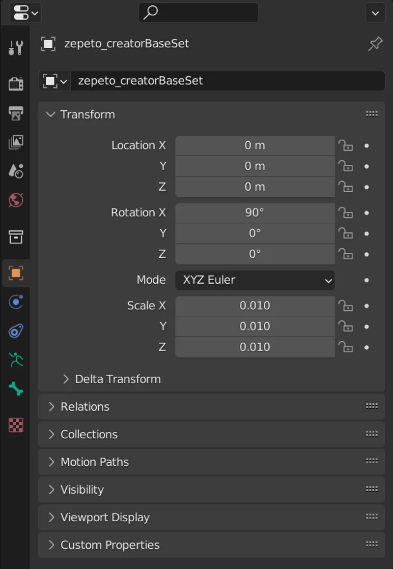Click the Scale X value slider
Screen dimensions: 393x569
tap(254, 305)
